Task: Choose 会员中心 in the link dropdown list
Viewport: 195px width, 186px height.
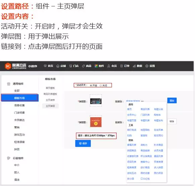Action: click(x=132, y=115)
